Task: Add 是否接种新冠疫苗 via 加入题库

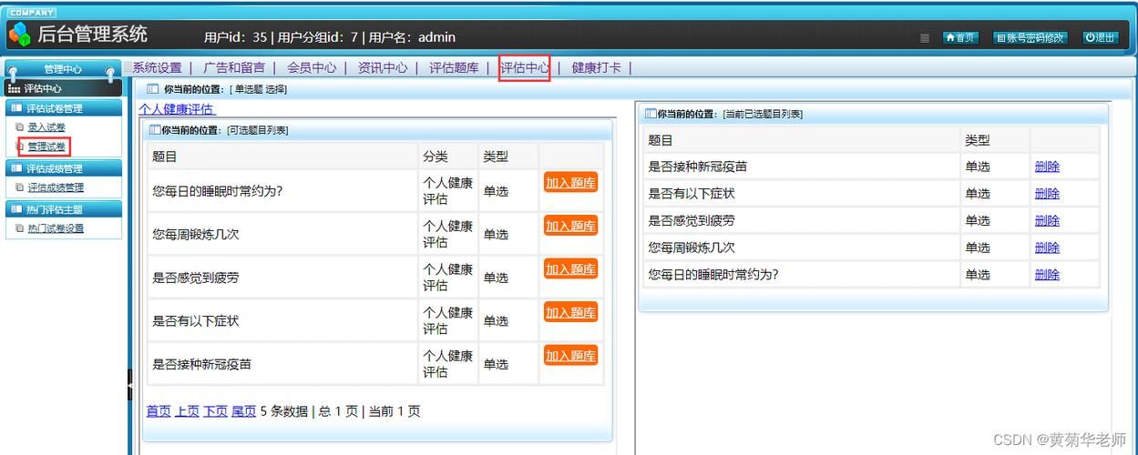Action: tap(570, 356)
